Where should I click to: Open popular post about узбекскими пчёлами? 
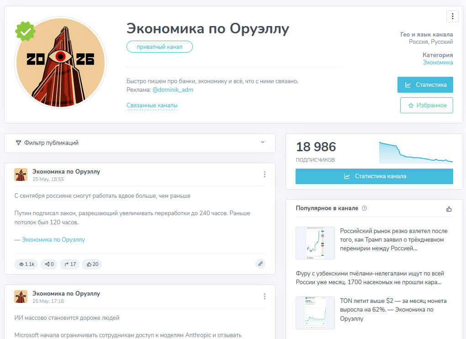(x=370, y=278)
